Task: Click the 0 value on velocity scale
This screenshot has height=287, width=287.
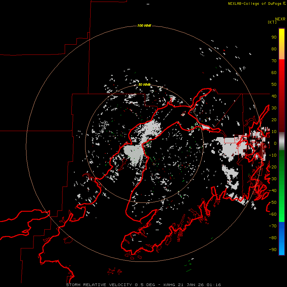Action: [x=275, y=143]
